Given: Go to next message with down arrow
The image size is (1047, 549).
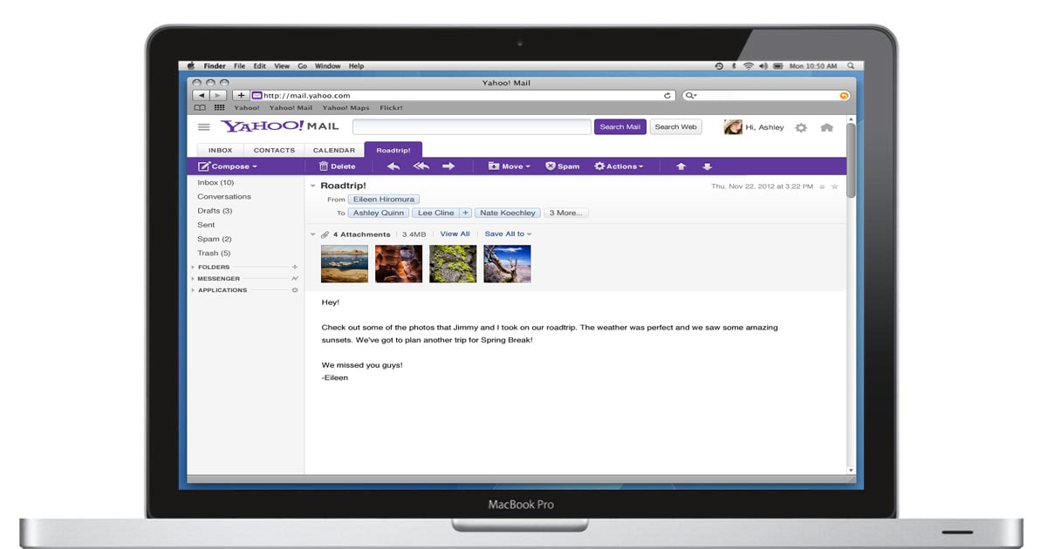Looking at the screenshot, I should [708, 166].
